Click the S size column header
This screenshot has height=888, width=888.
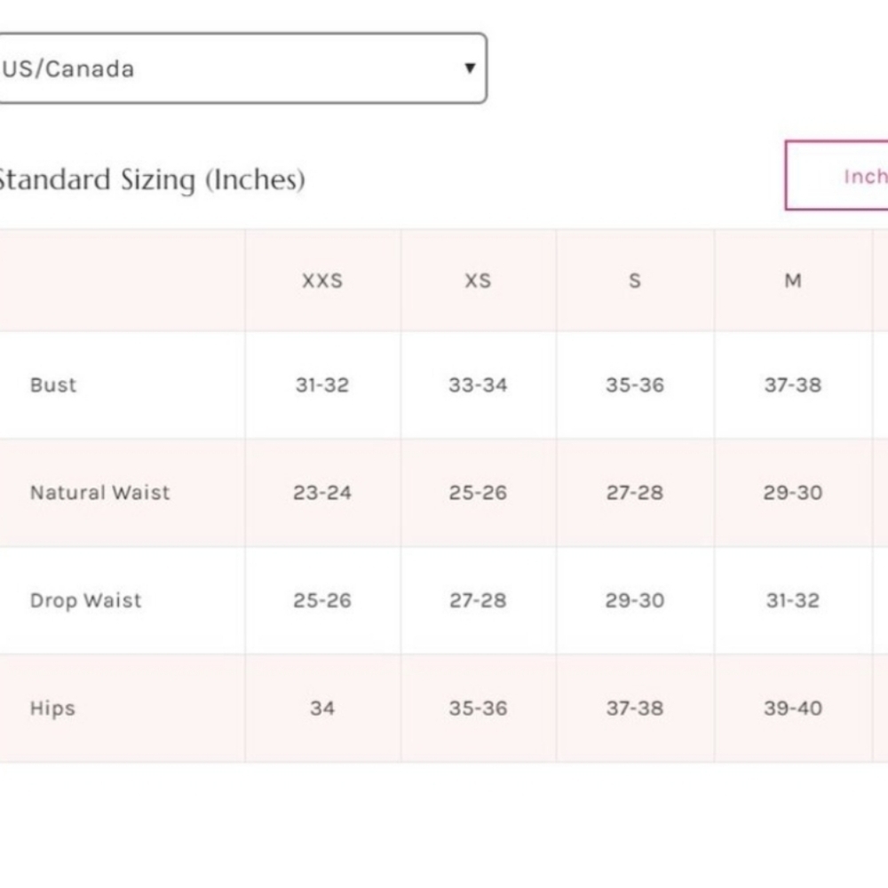[635, 281]
